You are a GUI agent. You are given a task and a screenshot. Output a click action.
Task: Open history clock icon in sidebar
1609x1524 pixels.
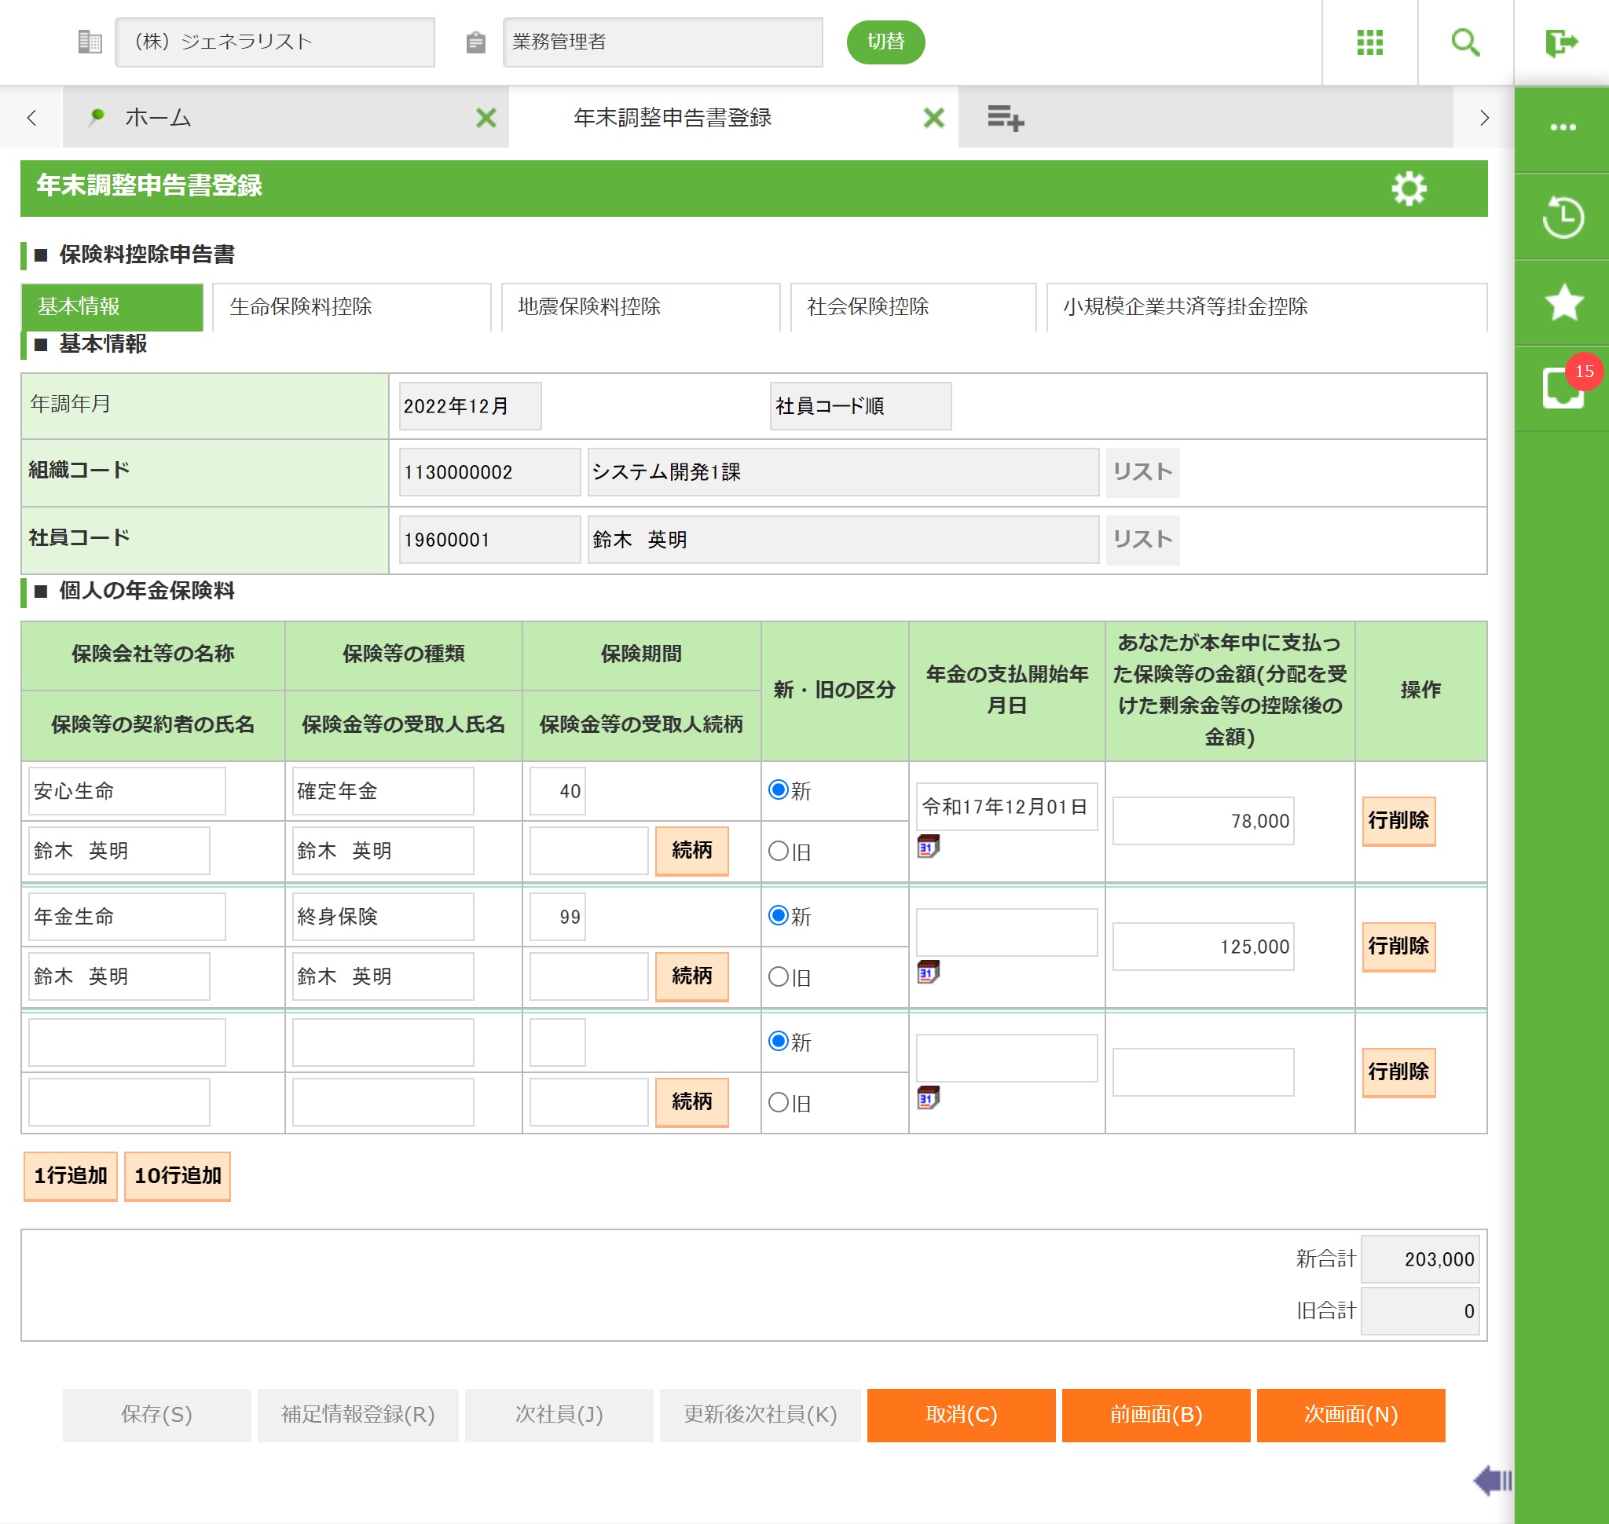point(1562,217)
